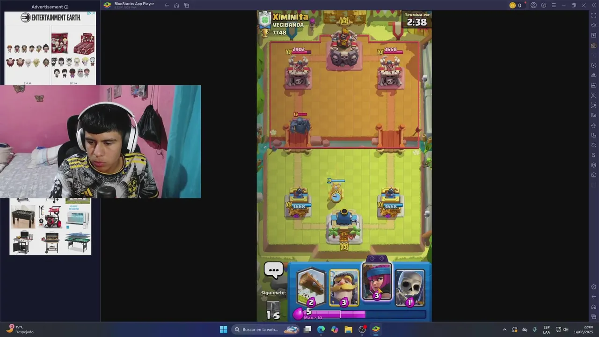599x337 pixels.
Task: Click enemy left Princess tower with 2902 health
Action: (x=298, y=73)
